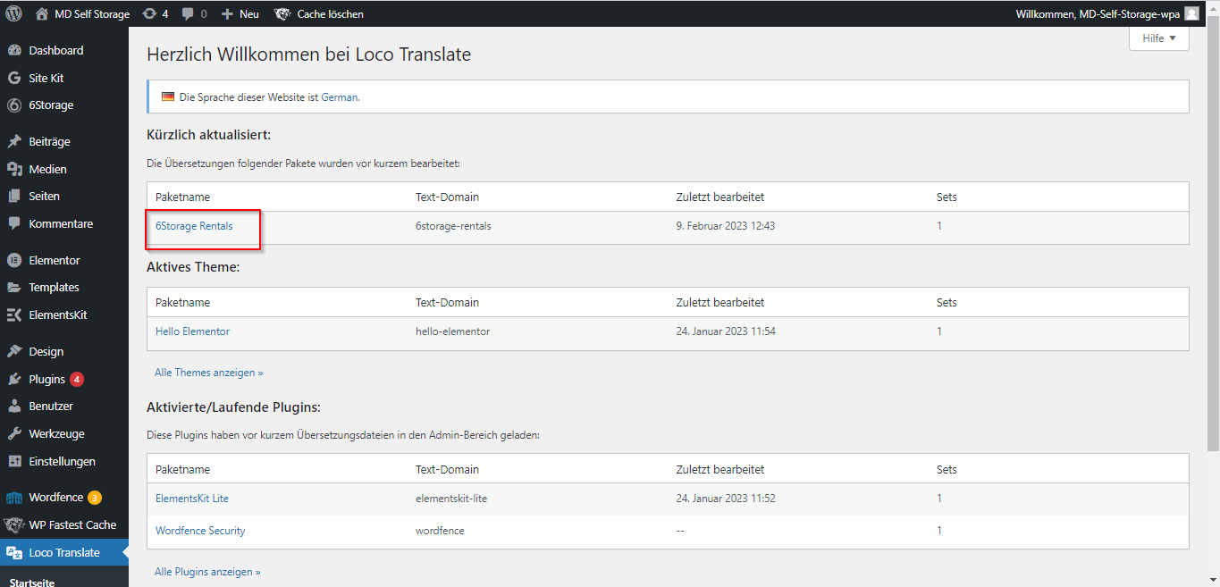1220x587 pixels.
Task: Click the Sets count for Wordfence Security
Action: (x=939, y=531)
